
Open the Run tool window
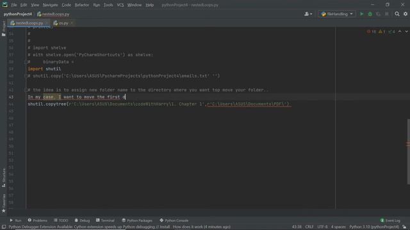(x=15, y=220)
